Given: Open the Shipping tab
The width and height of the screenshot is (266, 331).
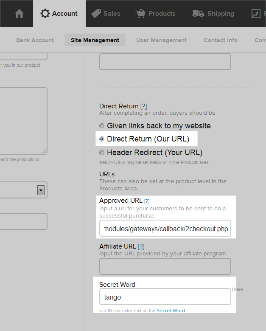Looking at the screenshot, I should (213, 14).
